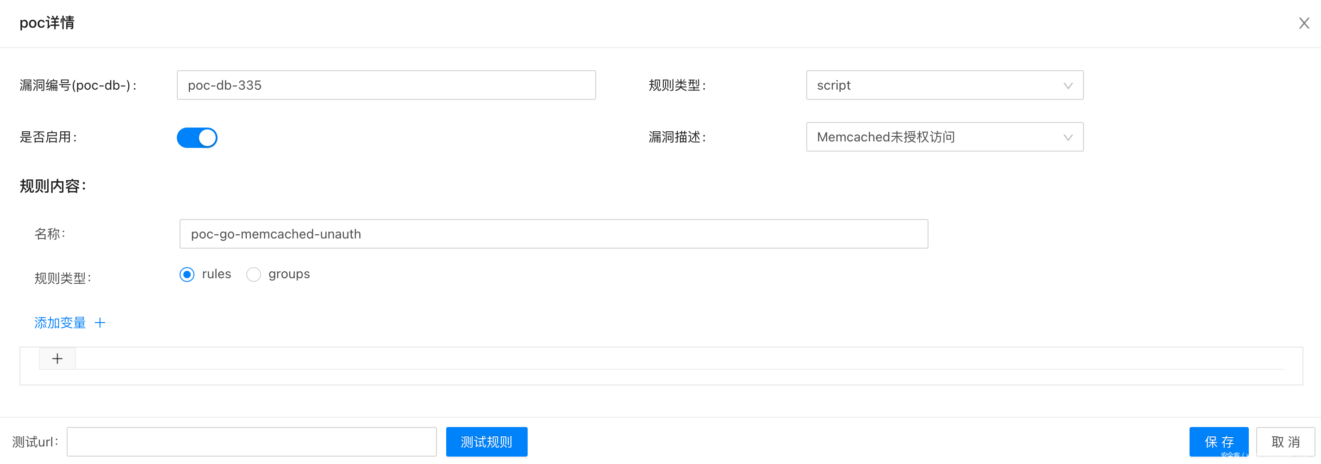Click the 取消 button

pos(1285,441)
